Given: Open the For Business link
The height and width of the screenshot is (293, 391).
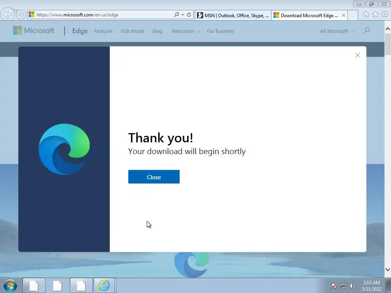Looking at the screenshot, I should pyautogui.click(x=220, y=31).
